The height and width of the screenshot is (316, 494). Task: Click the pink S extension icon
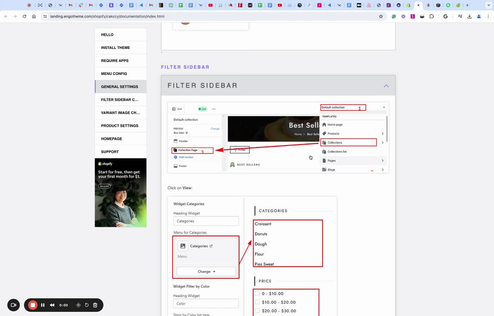(413, 17)
